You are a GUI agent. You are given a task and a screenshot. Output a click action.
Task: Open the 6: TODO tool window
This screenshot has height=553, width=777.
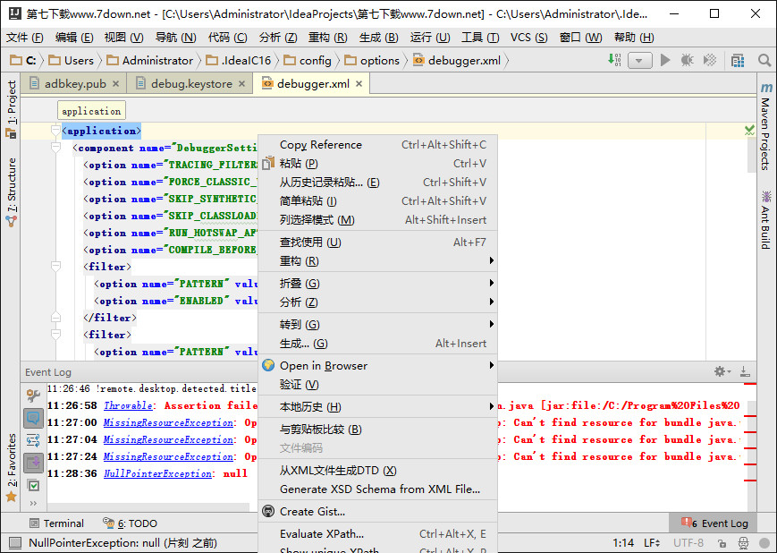[x=130, y=523]
